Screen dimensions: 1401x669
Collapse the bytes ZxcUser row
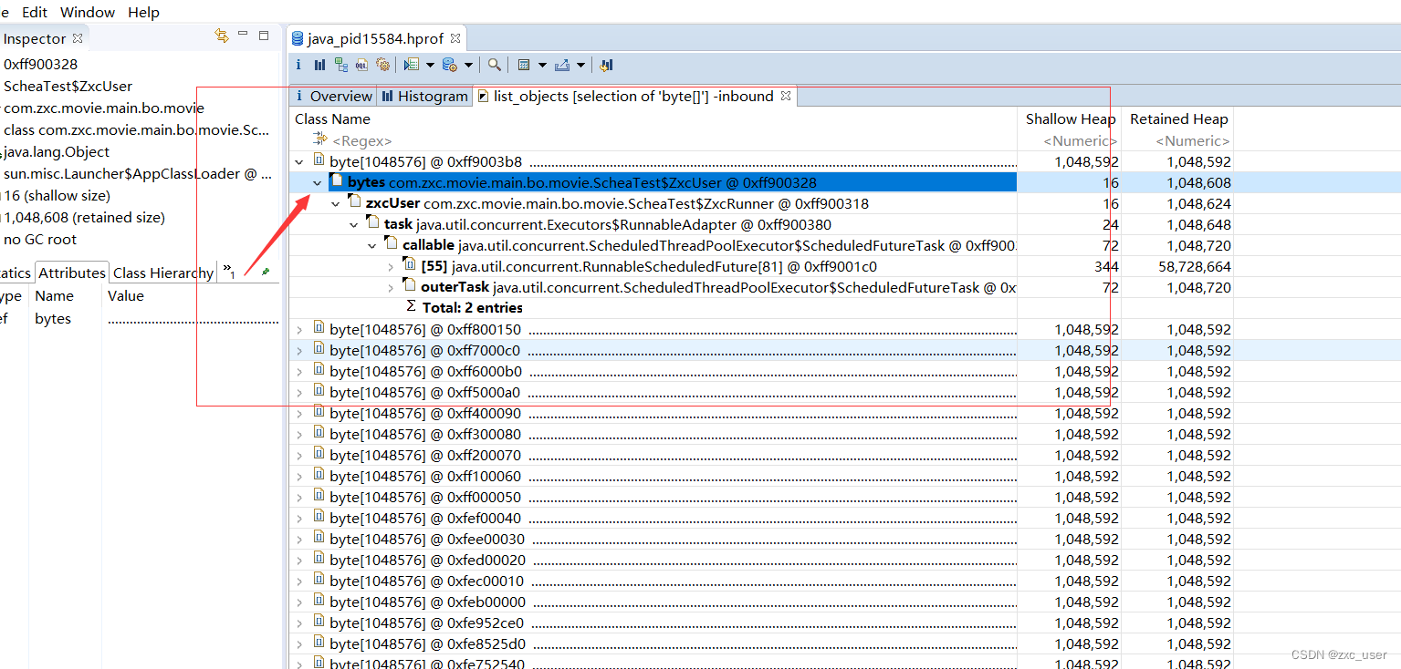pyautogui.click(x=318, y=183)
